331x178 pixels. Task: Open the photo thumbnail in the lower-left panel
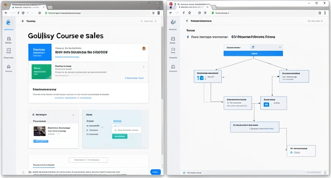(x=39, y=131)
